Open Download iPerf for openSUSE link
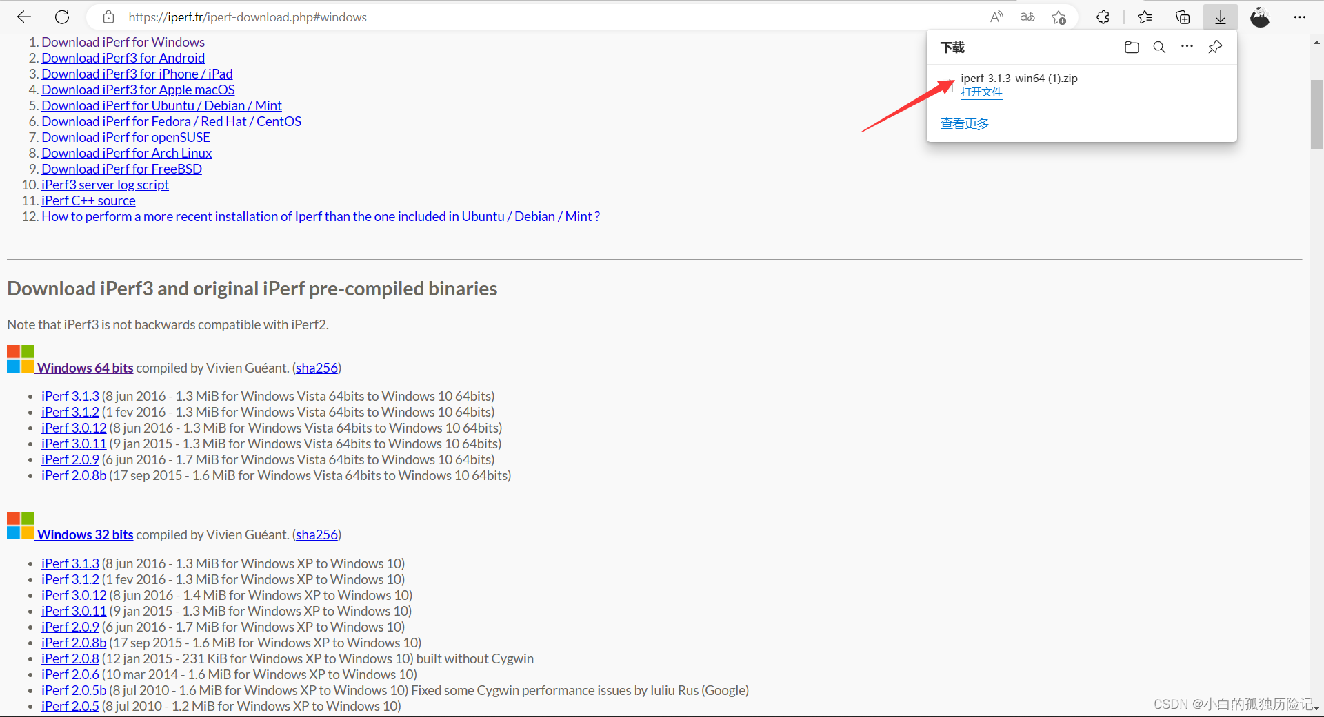This screenshot has height=717, width=1324. (126, 137)
